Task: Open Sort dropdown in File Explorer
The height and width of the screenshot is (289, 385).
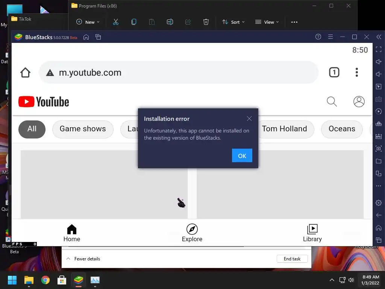Action: click(233, 22)
